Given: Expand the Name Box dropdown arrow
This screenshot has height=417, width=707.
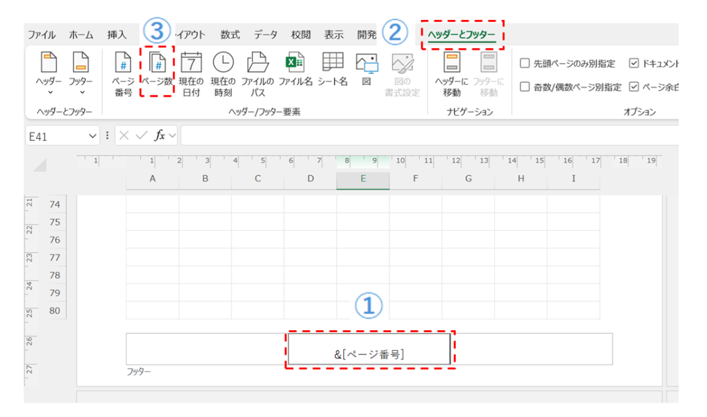Looking at the screenshot, I should click(x=93, y=137).
